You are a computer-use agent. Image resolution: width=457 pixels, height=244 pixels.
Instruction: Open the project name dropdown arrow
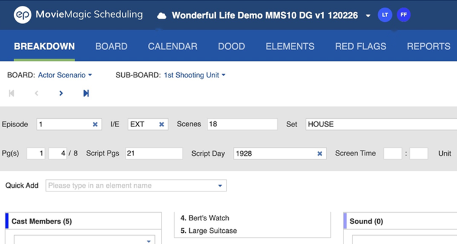click(x=368, y=16)
